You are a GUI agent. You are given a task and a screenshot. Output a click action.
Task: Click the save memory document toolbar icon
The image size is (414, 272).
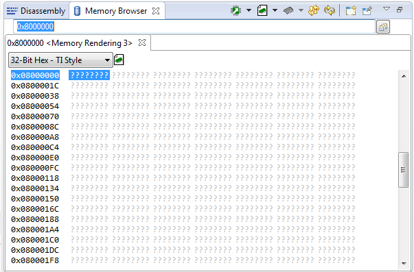click(262, 10)
